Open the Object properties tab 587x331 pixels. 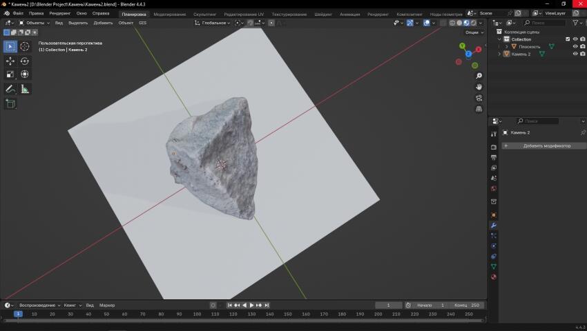(493, 215)
